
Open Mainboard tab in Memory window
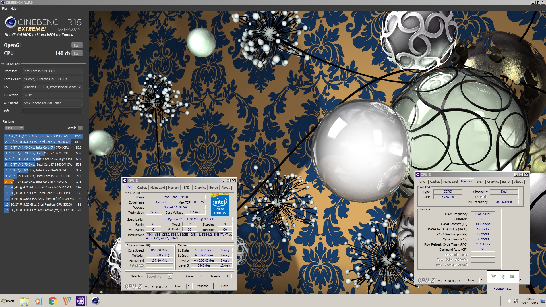coord(450,182)
